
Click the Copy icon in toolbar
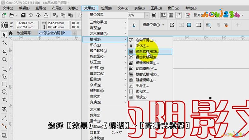(x=63, y=15)
